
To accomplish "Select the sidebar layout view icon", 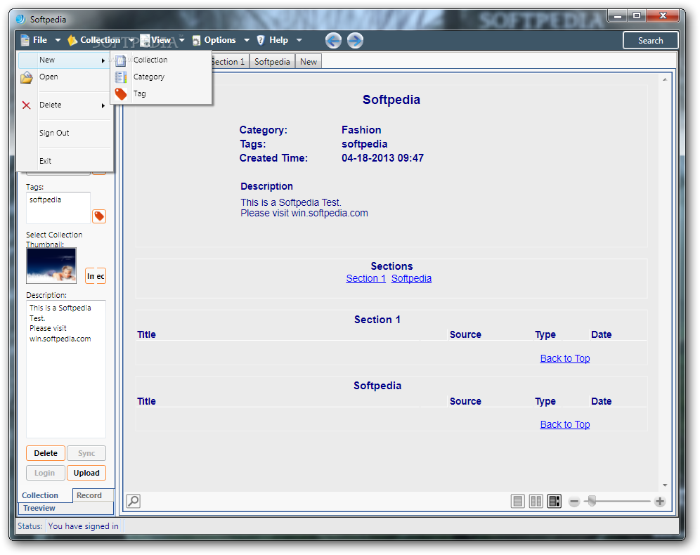I will pyautogui.click(x=554, y=502).
